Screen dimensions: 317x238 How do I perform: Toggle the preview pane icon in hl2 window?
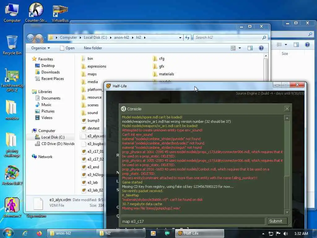click(x=250, y=48)
